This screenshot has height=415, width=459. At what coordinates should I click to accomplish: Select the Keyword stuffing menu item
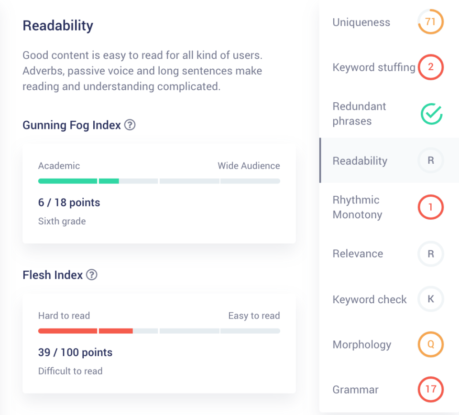(x=374, y=67)
